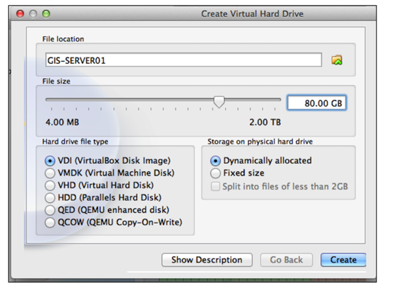Viewport: 402px width, 286px height.
Task: Choose VMDK (Virtual Machine Disk) option
Action: point(49,173)
